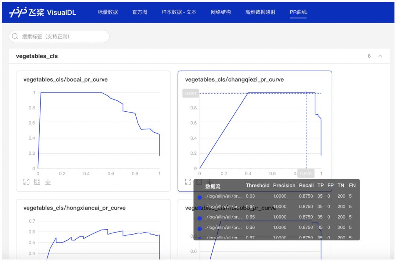Click the hongxiancai_pr_curve chart title
This screenshot has height=262, width=397.
click(x=74, y=208)
